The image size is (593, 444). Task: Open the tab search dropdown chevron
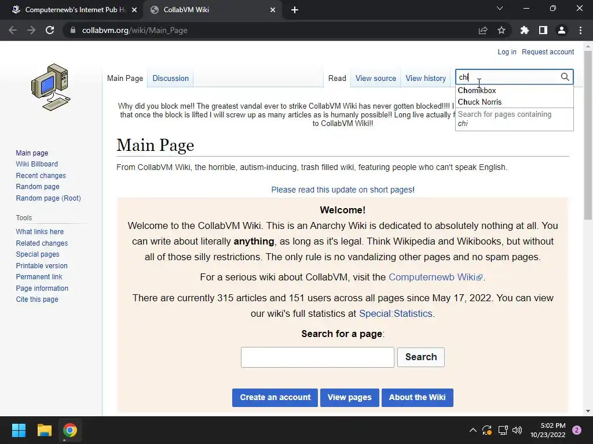click(500, 8)
